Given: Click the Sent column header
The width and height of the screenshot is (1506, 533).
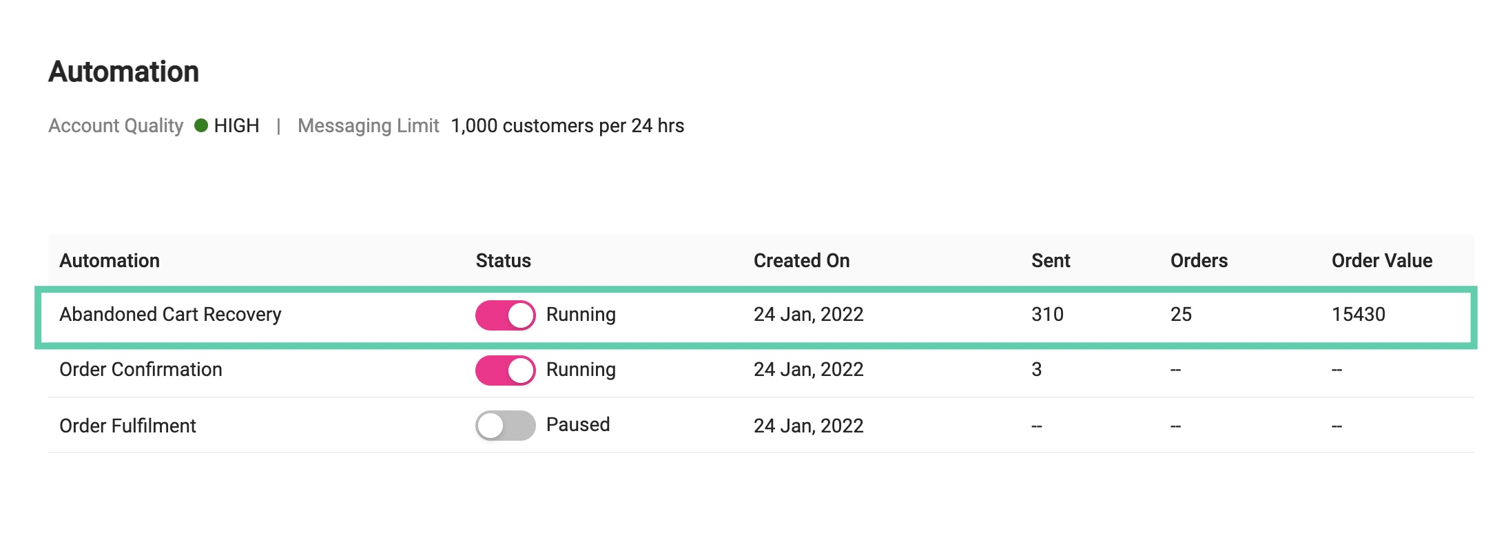Looking at the screenshot, I should (1051, 260).
